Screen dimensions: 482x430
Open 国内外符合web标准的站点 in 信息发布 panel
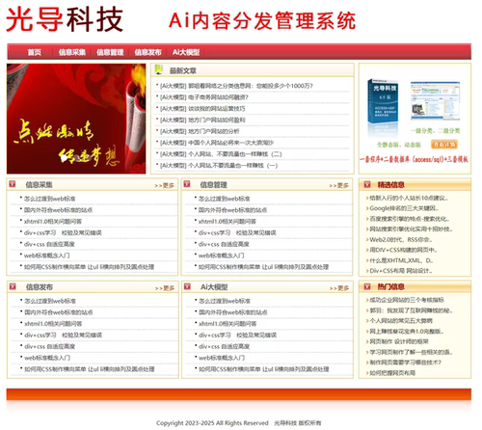coord(59,312)
